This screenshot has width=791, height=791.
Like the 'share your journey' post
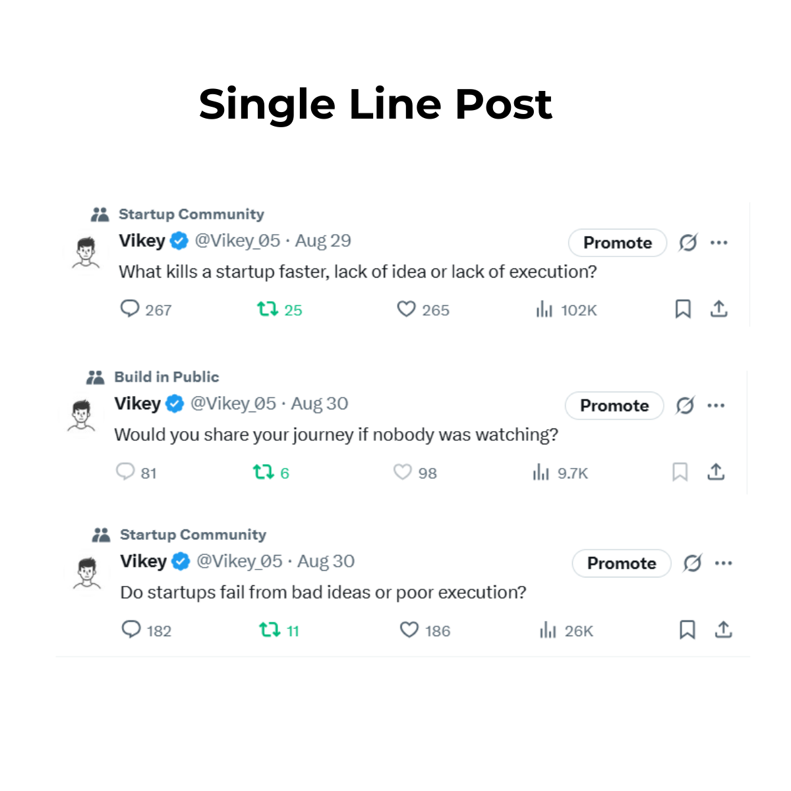tap(403, 472)
